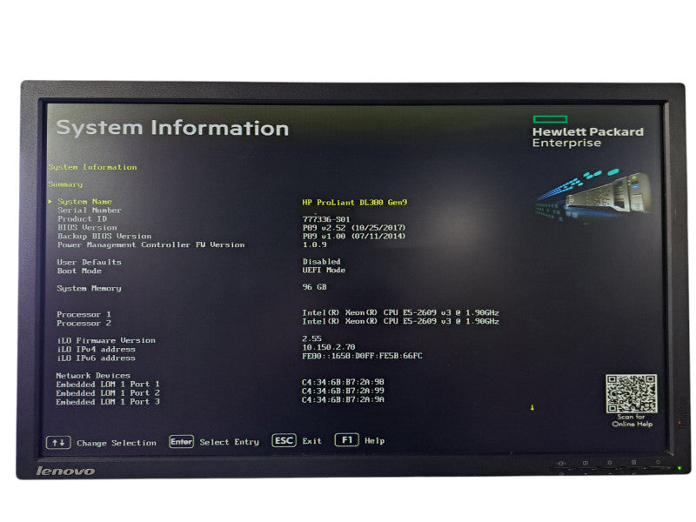The image size is (696, 522).
Task: Click the 777336-S01 product ID value
Action: coord(326,219)
